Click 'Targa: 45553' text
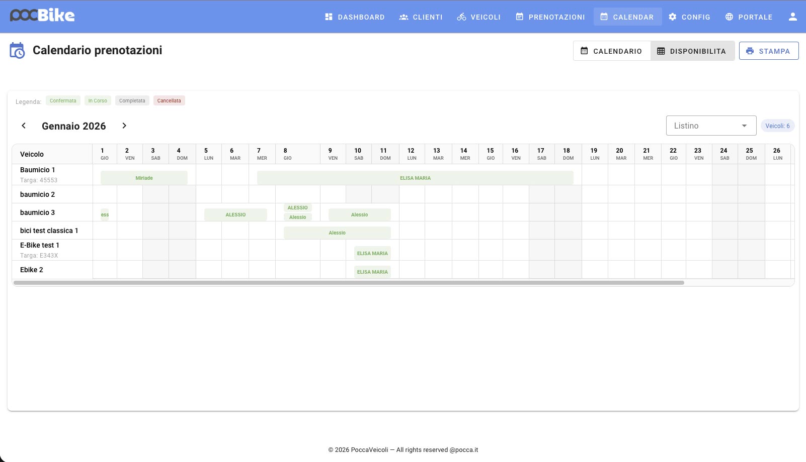The height and width of the screenshot is (462, 806). [x=39, y=180]
